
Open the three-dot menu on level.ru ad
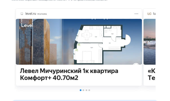[x=136, y=14]
